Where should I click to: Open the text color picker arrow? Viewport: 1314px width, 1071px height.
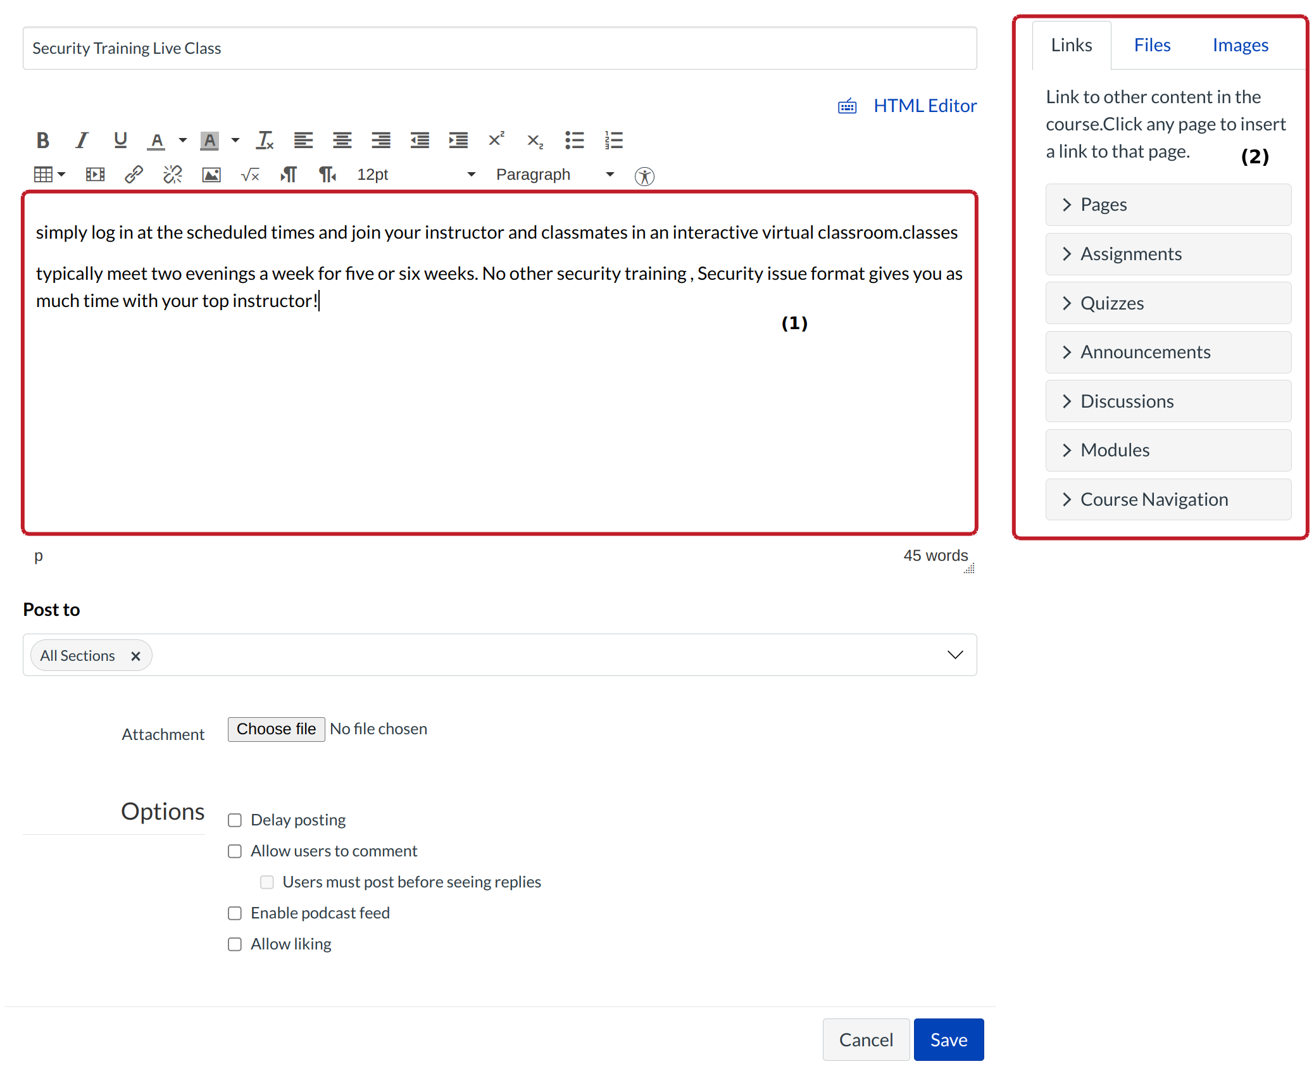click(183, 140)
